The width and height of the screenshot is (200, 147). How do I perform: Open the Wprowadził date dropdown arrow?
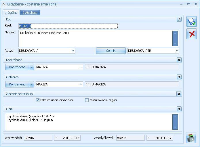(x=56, y=138)
